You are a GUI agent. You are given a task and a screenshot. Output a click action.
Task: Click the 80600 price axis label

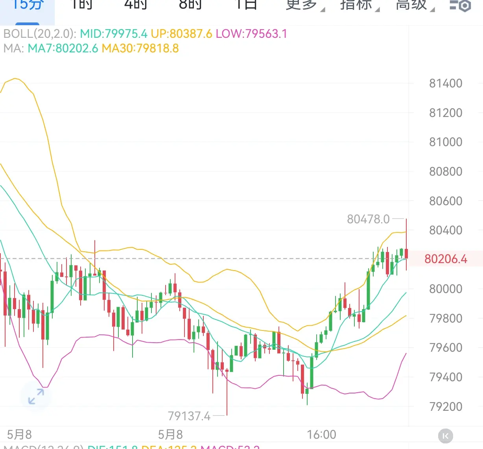click(446, 201)
